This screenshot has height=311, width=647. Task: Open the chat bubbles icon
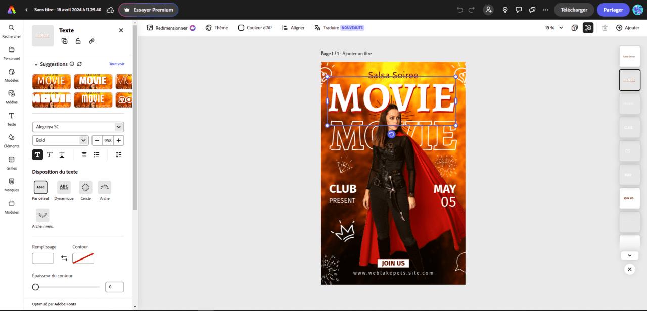point(532,10)
